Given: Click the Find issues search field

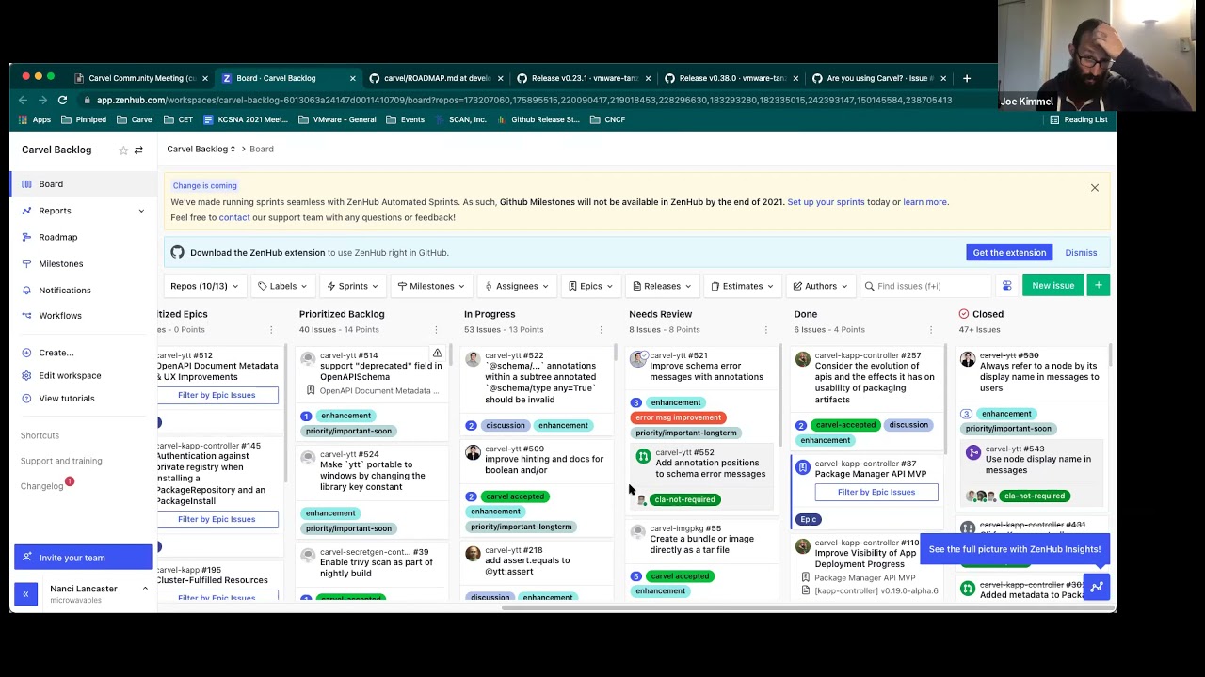Looking at the screenshot, I should click(x=927, y=286).
